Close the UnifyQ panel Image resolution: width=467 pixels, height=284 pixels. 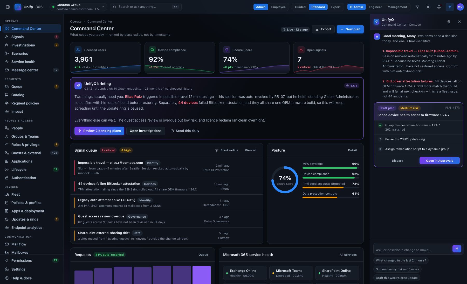point(459,22)
